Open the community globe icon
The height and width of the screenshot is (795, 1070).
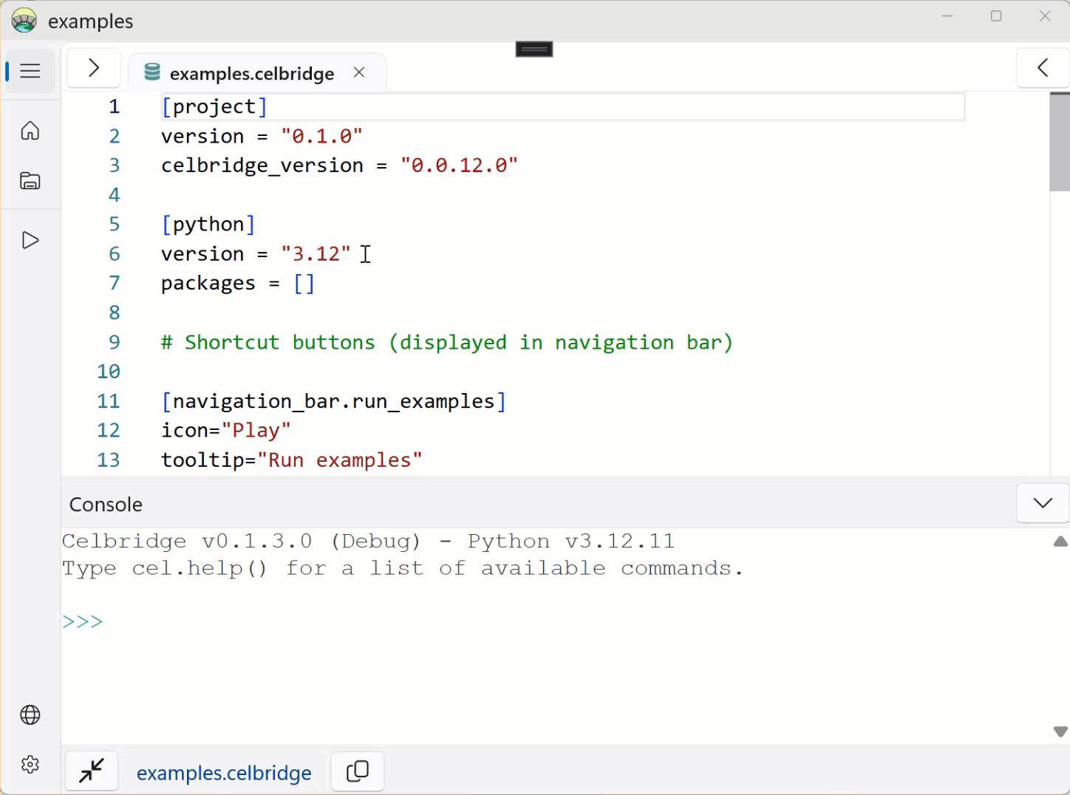30,715
